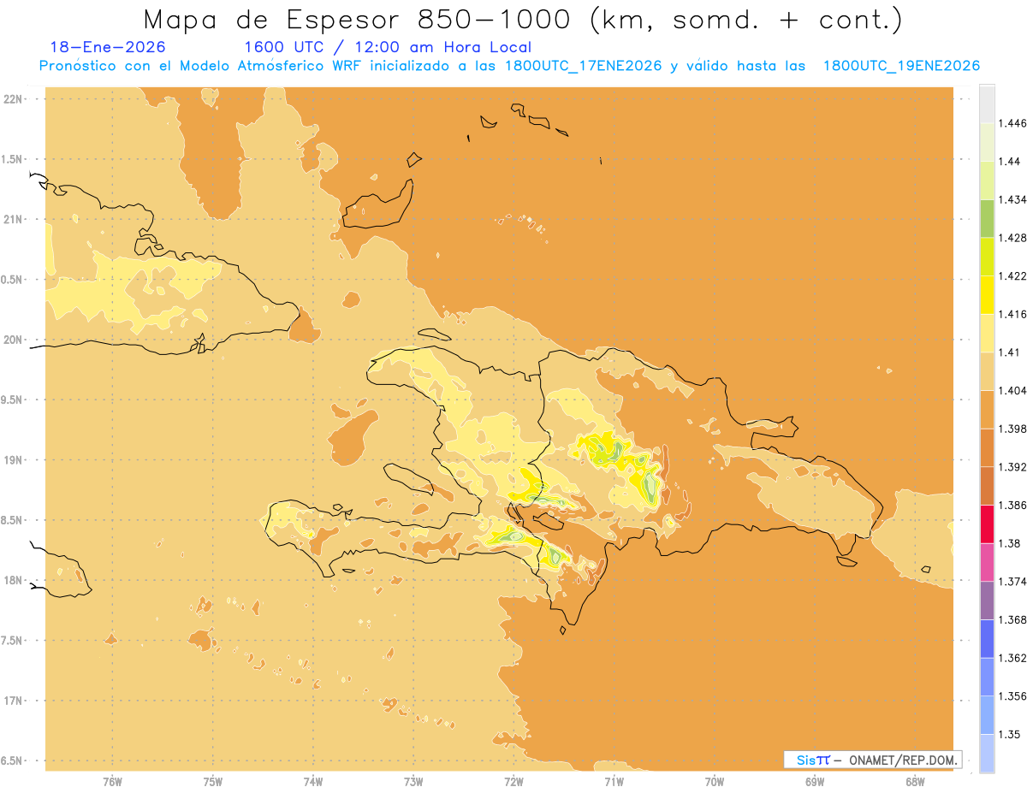Click the '1.38' colorbar value
Image resolution: width=1027 pixels, height=793 pixels.
click(x=1009, y=543)
